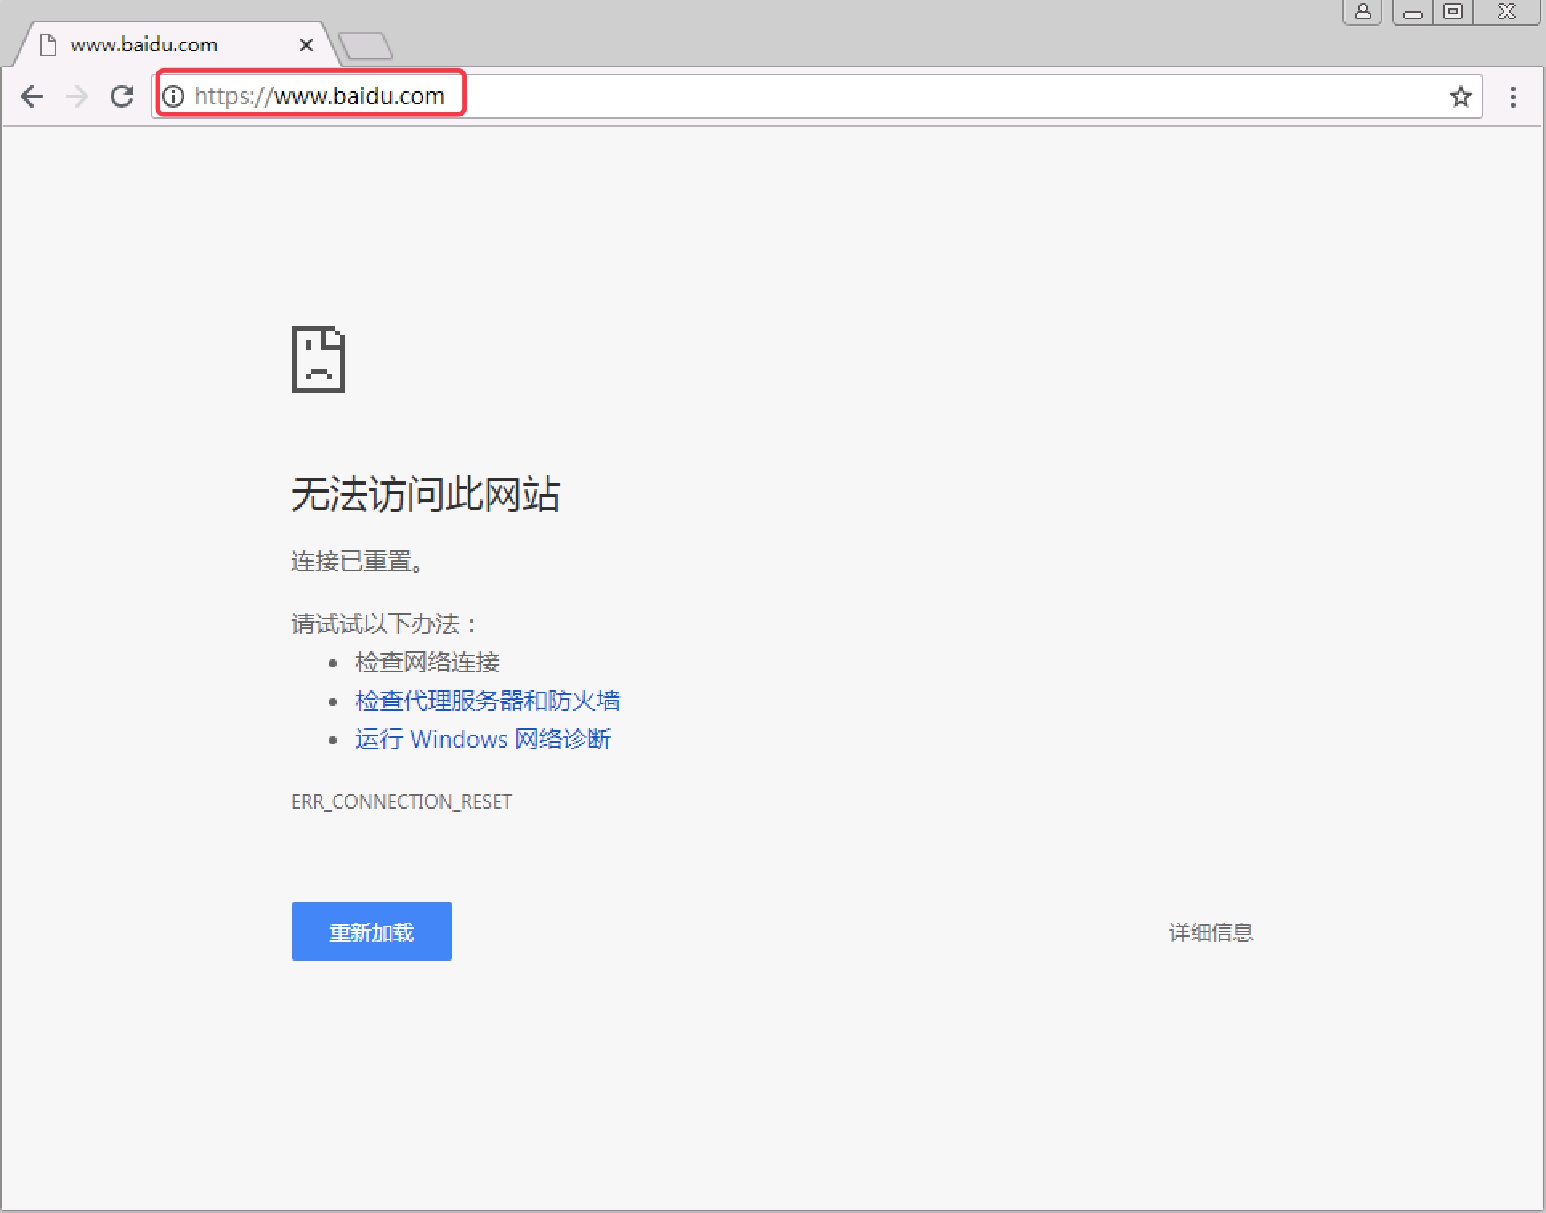Minimize the browser window
The image size is (1546, 1213).
click(x=1413, y=12)
